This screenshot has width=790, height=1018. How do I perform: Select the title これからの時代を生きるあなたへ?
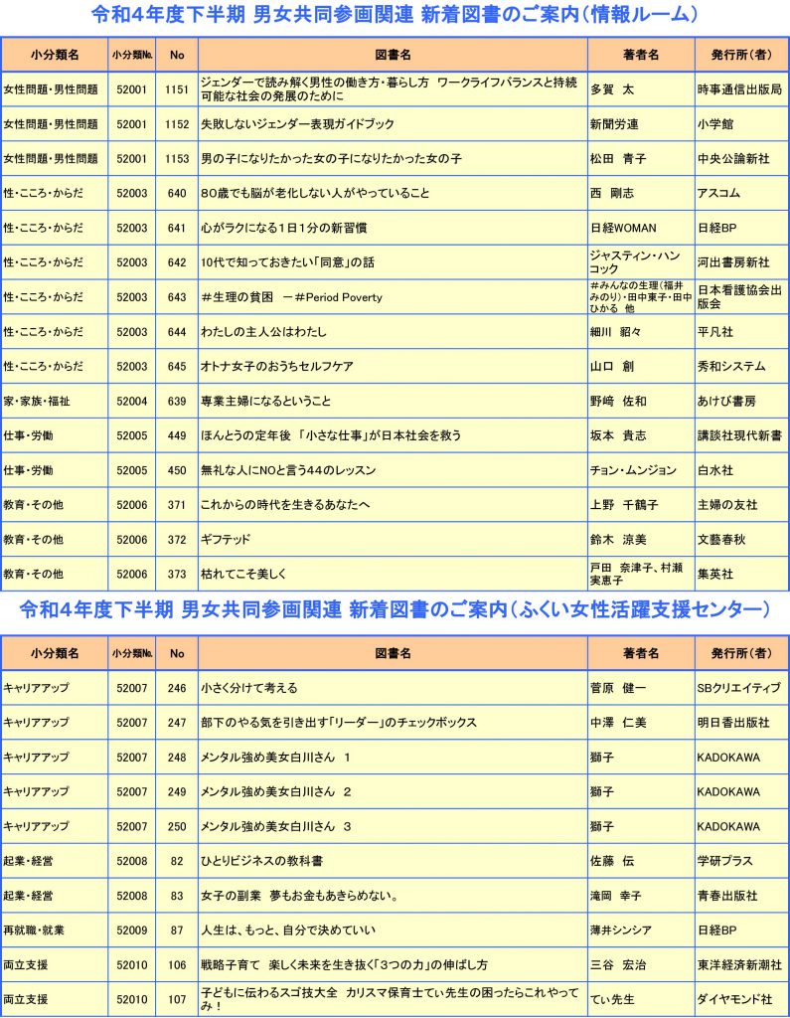285,505
